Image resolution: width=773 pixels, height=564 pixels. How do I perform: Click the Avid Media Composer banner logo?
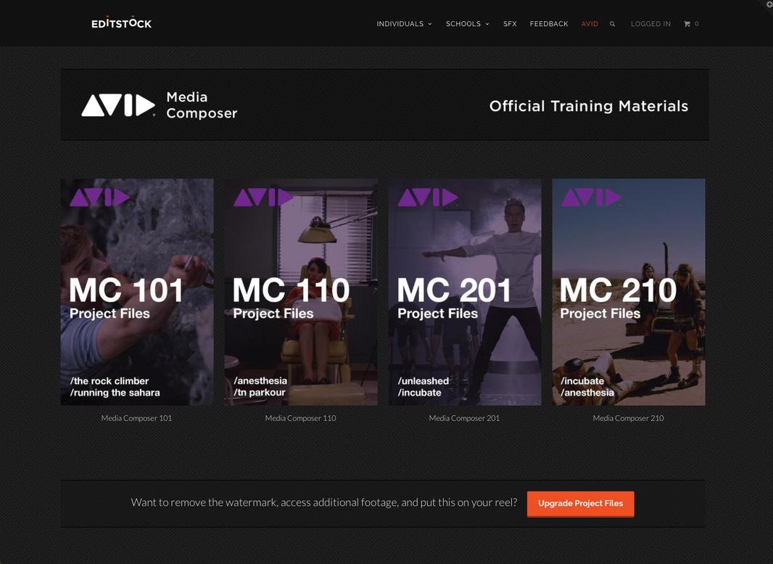pyautogui.click(x=160, y=105)
